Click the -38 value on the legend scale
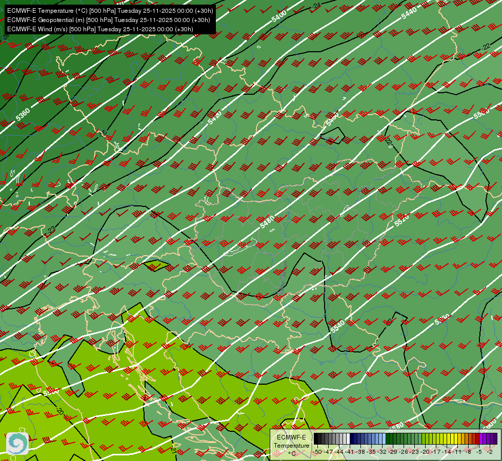 [x=360, y=452]
